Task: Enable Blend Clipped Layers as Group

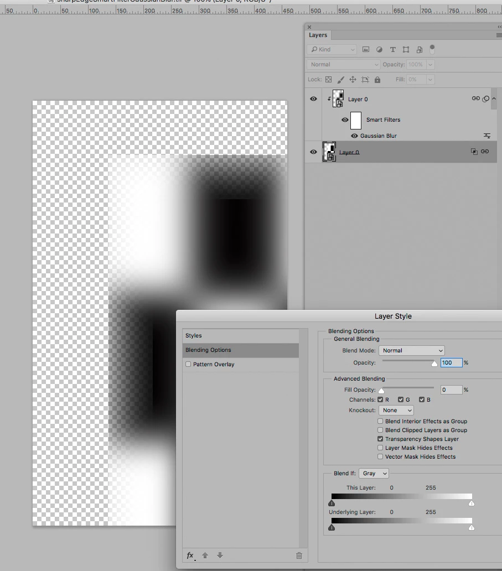Action: (380, 430)
